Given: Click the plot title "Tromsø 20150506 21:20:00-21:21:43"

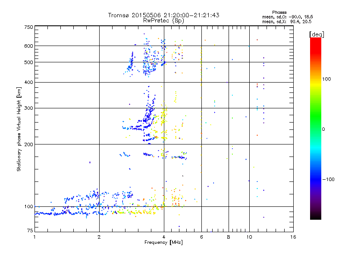Looking at the screenshot, I should tap(163, 15).
